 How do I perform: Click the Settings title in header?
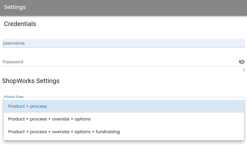[15, 7]
